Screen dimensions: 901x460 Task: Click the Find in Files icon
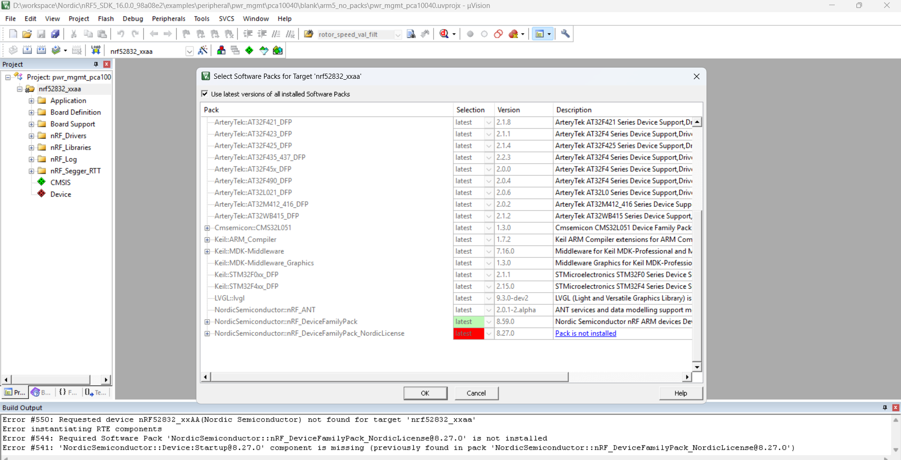tap(309, 34)
